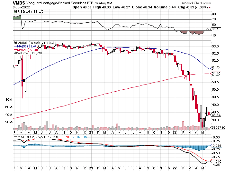Click the RSI(14) 33.15 label
The image size is (225, 171).
[30, 12]
